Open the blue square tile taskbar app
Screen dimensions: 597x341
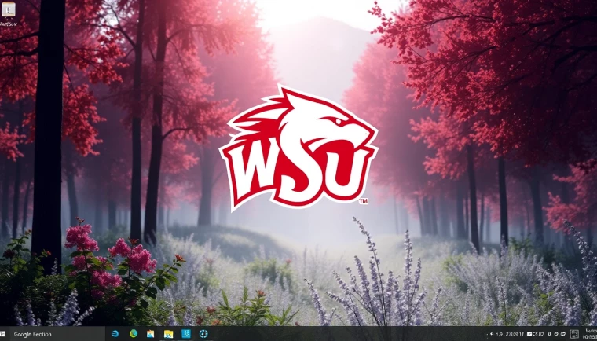(x=186, y=334)
